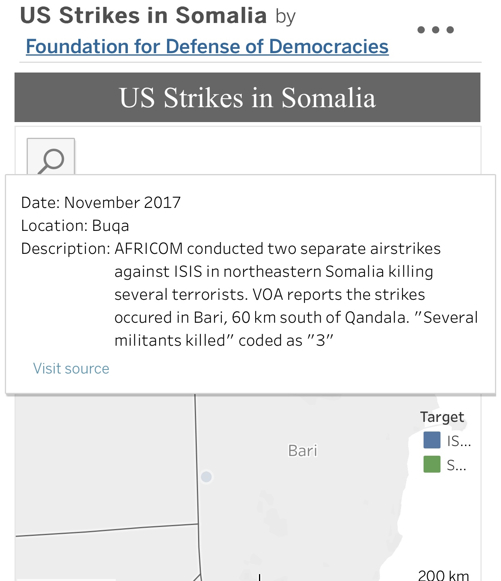Click the magnifying glass search icon
The image size is (501, 581).
51,157
